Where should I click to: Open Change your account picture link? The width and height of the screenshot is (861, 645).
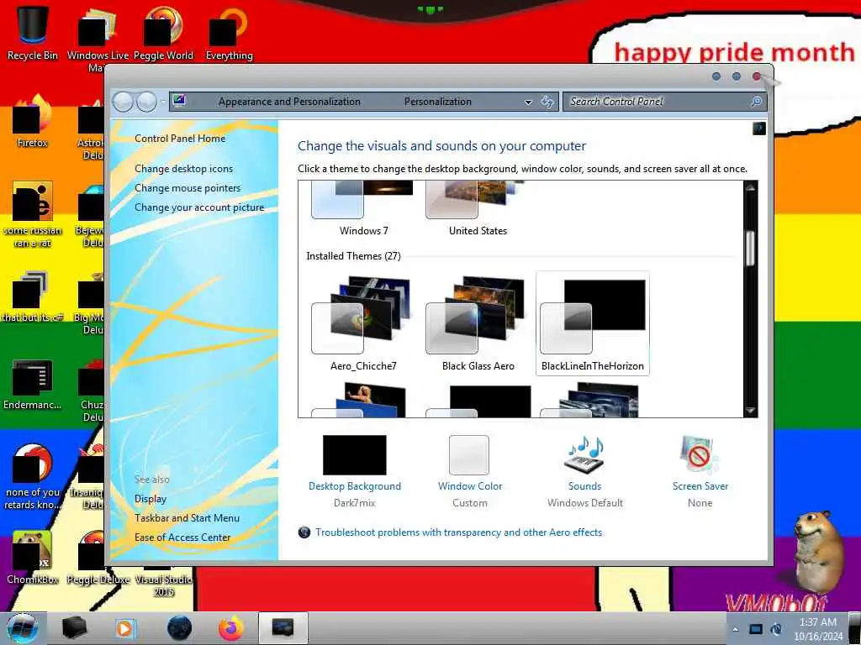199,207
